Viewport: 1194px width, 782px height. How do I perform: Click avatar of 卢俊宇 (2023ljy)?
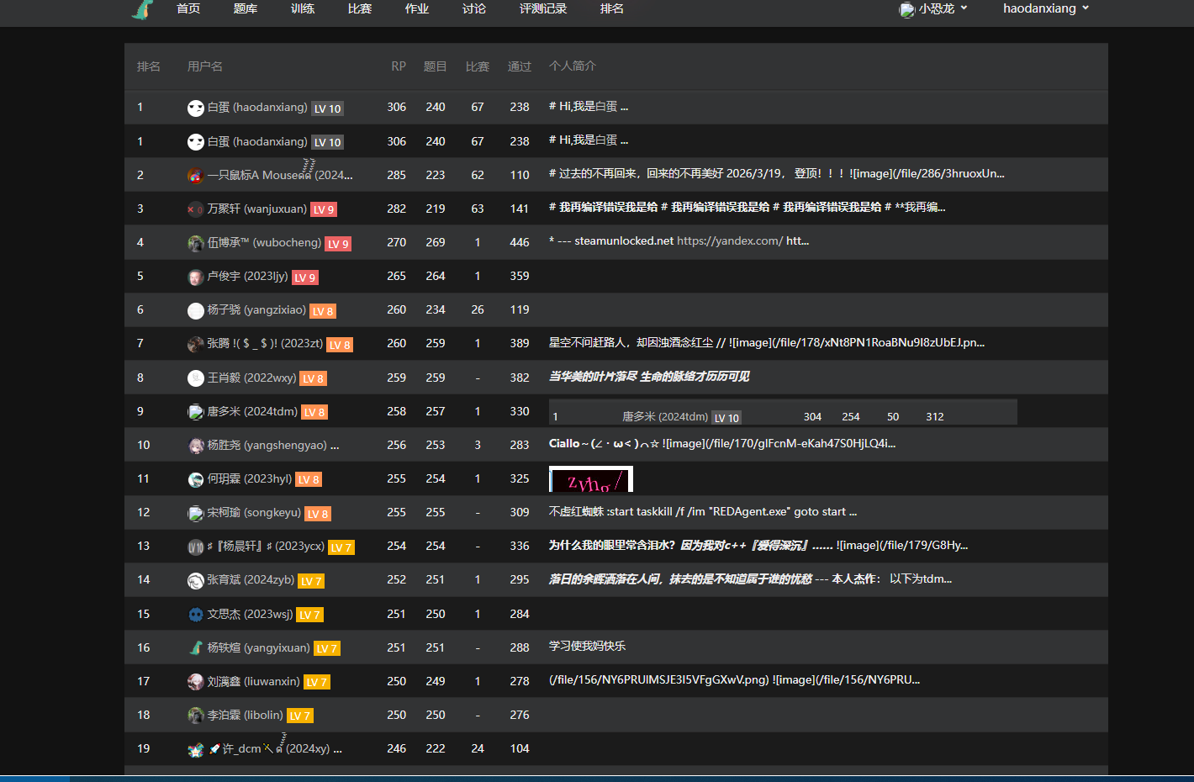(195, 277)
